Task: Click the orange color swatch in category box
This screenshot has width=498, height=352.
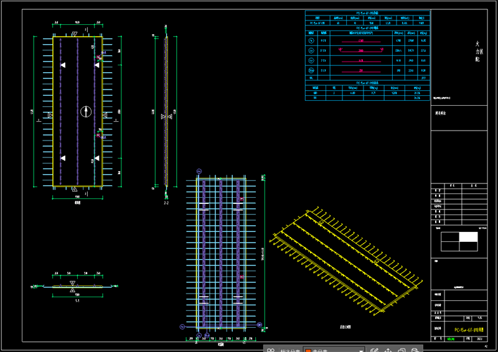Action: click(308, 350)
